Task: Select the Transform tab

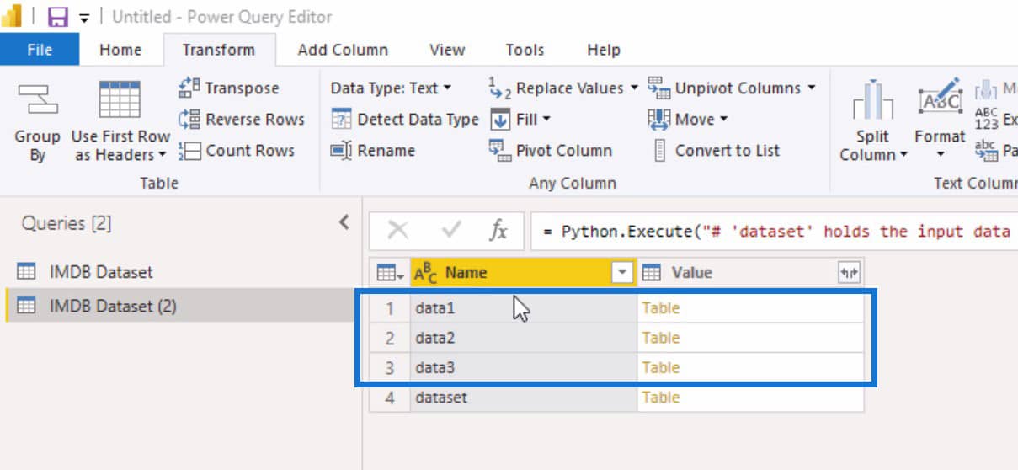Action: pos(219,50)
